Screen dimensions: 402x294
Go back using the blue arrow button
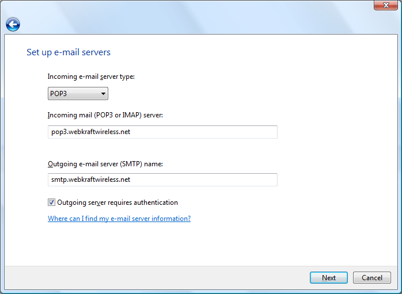pyautogui.click(x=13, y=25)
